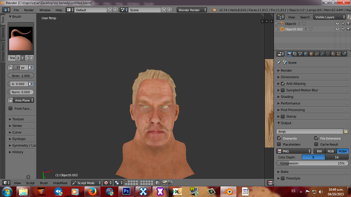This screenshot has width=351, height=197.
Task: Toggle the lock camera and layers icon in viewport header
Action: 158,183
